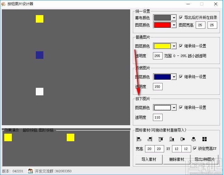Screen dimensions: 223x175
Task: Click the second 图层宽高 field
Action: [212, 25]
